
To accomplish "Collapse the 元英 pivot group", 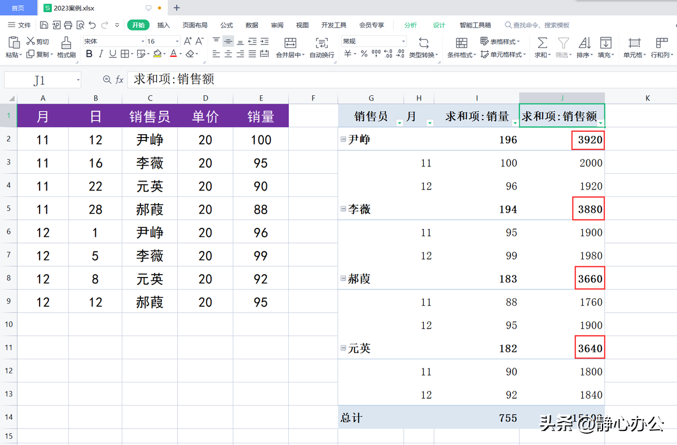I will pos(343,348).
